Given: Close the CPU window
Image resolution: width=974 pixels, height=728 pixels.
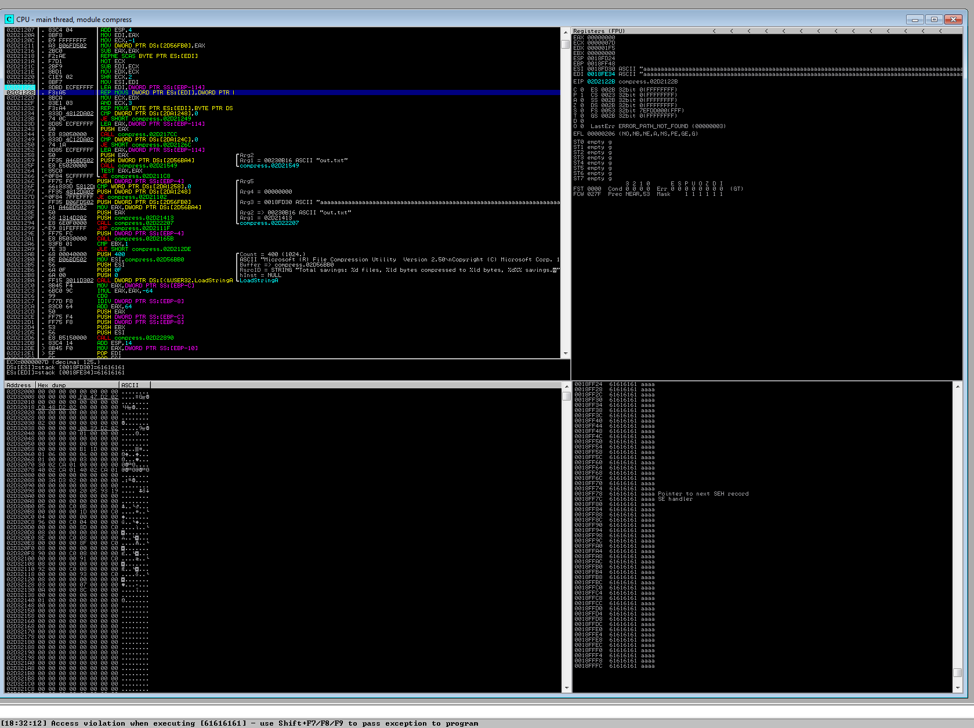Looking at the screenshot, I should (x=953, y=19).
